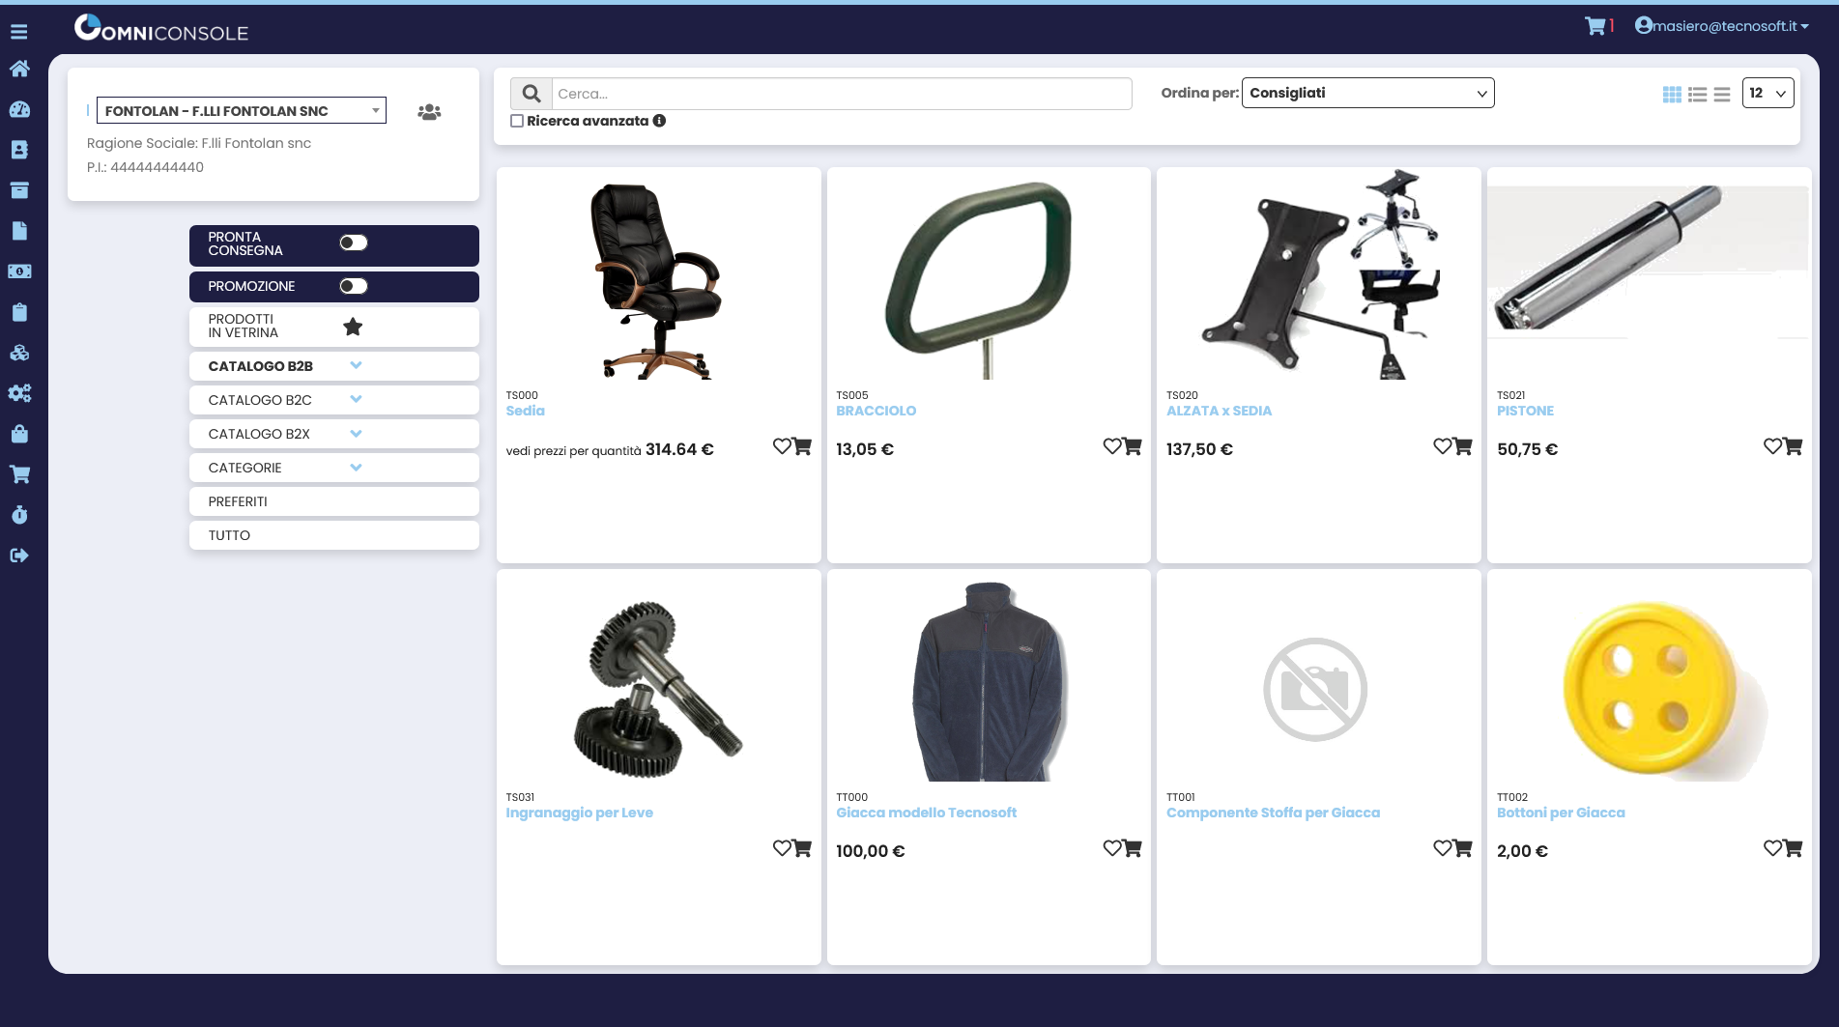Click the customers group icon next to FONTOLAN

[x=428, y=112]
